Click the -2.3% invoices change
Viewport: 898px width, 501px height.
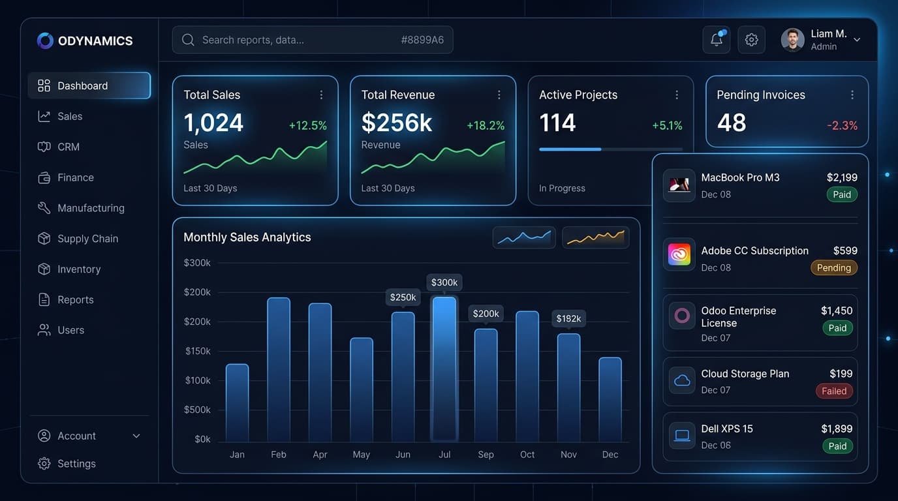(x=842, y=125)
